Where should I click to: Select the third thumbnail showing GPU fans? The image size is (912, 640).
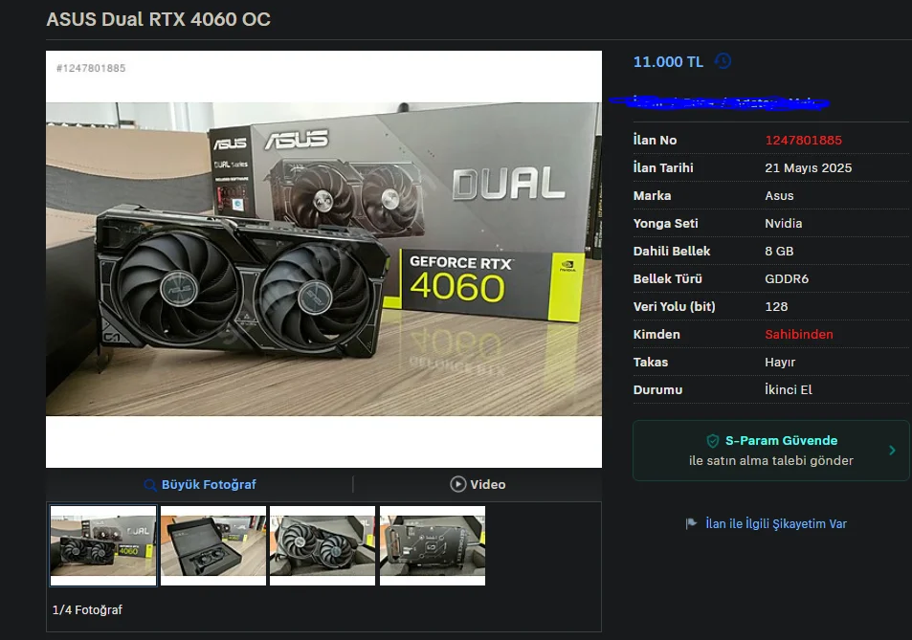coord(323,545)
